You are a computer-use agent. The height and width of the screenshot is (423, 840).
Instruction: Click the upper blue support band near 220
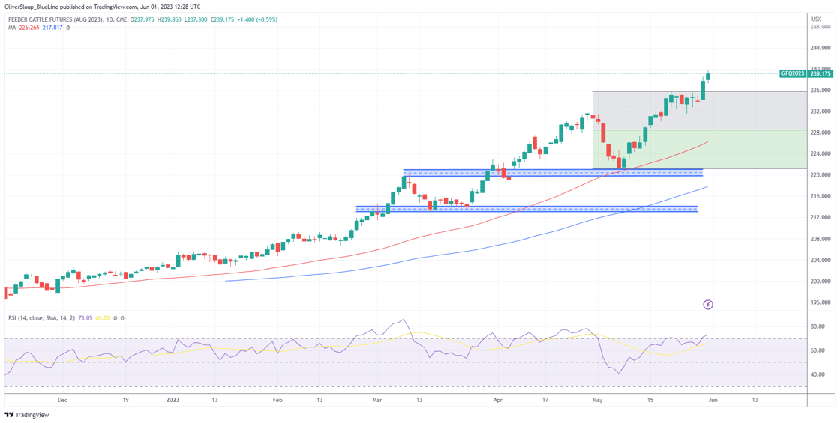click(552, 173)
